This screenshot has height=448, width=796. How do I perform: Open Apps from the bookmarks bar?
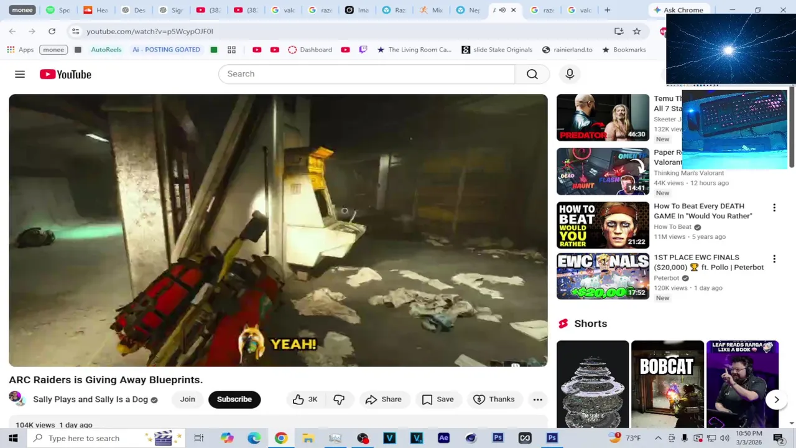[21, 50]
